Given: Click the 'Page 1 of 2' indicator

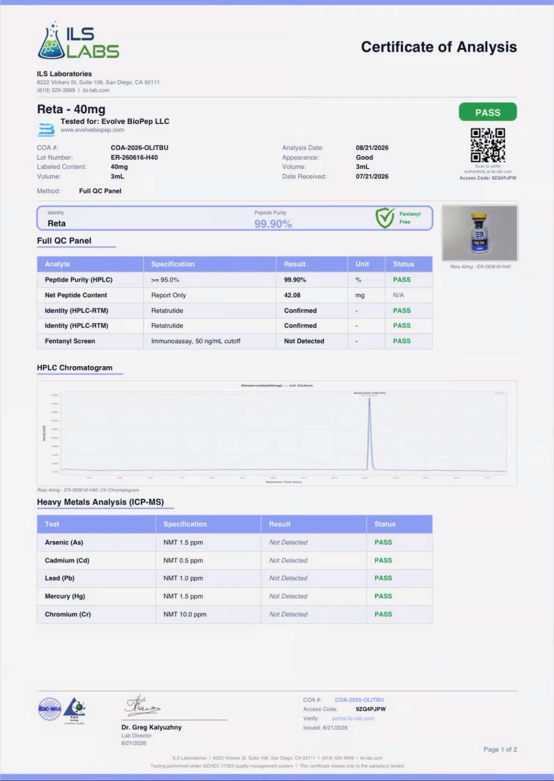Looking at the screenshot, I should coord(500,750).
